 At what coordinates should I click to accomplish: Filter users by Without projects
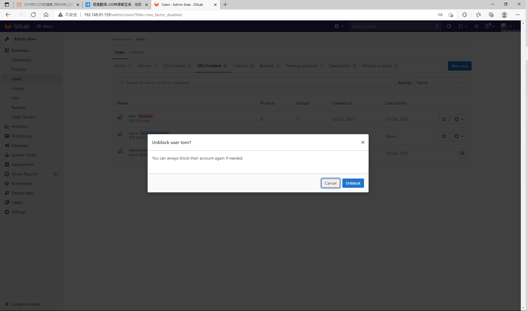pos(380,66)
